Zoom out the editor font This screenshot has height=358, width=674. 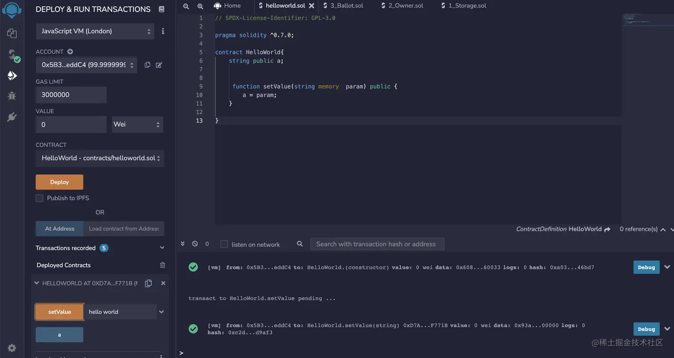[x=186, y=6]
